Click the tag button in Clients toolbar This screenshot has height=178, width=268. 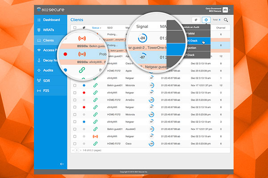click(x=196, y=20)
